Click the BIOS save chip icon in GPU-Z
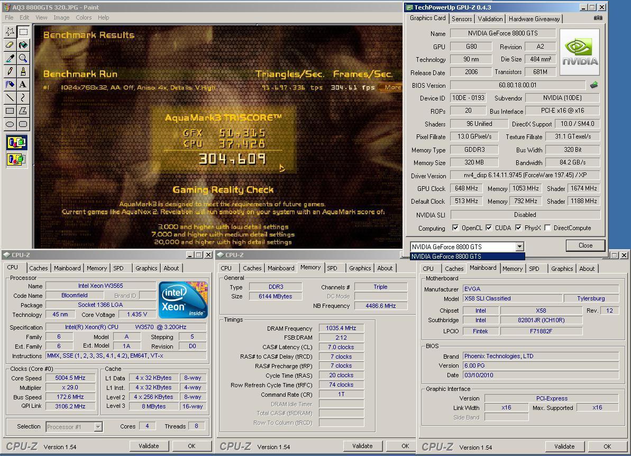 coord(594,85)
